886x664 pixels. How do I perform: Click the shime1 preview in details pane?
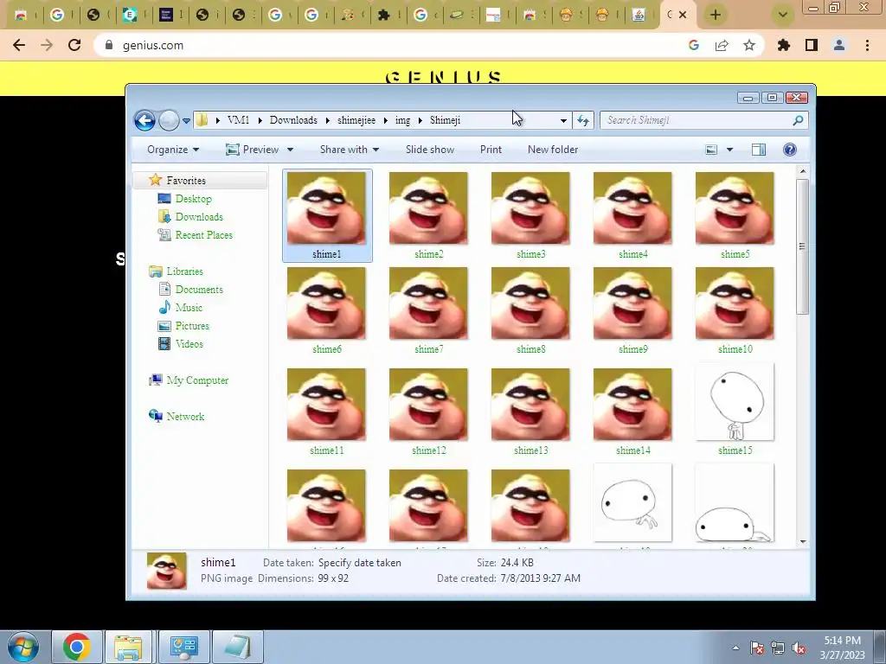[167, 571]
